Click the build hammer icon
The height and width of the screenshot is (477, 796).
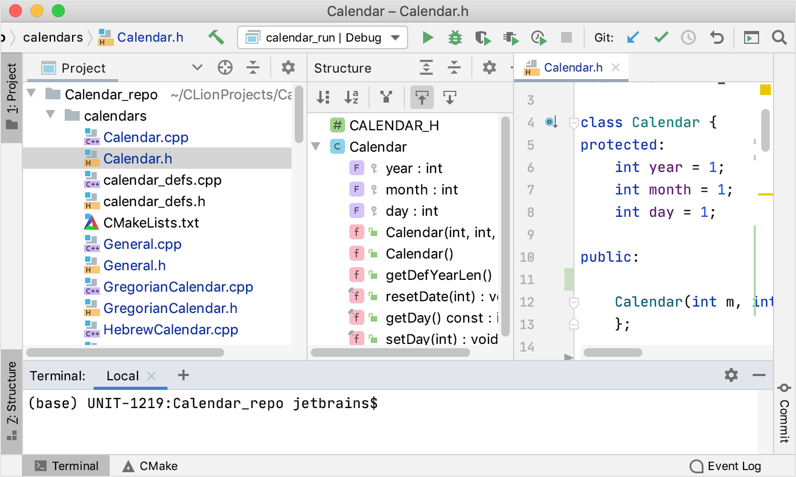coord(216,37)
